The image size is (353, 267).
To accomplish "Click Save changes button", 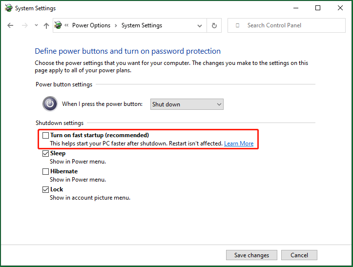I will pyautogui.click(x=251, y=255).
